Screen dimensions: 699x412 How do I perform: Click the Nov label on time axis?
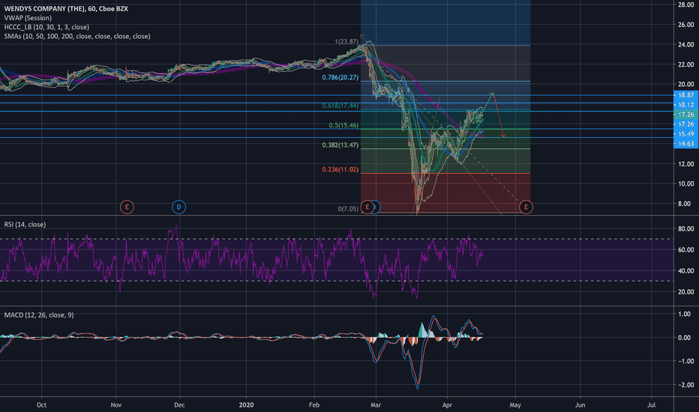tap(116, 405)
